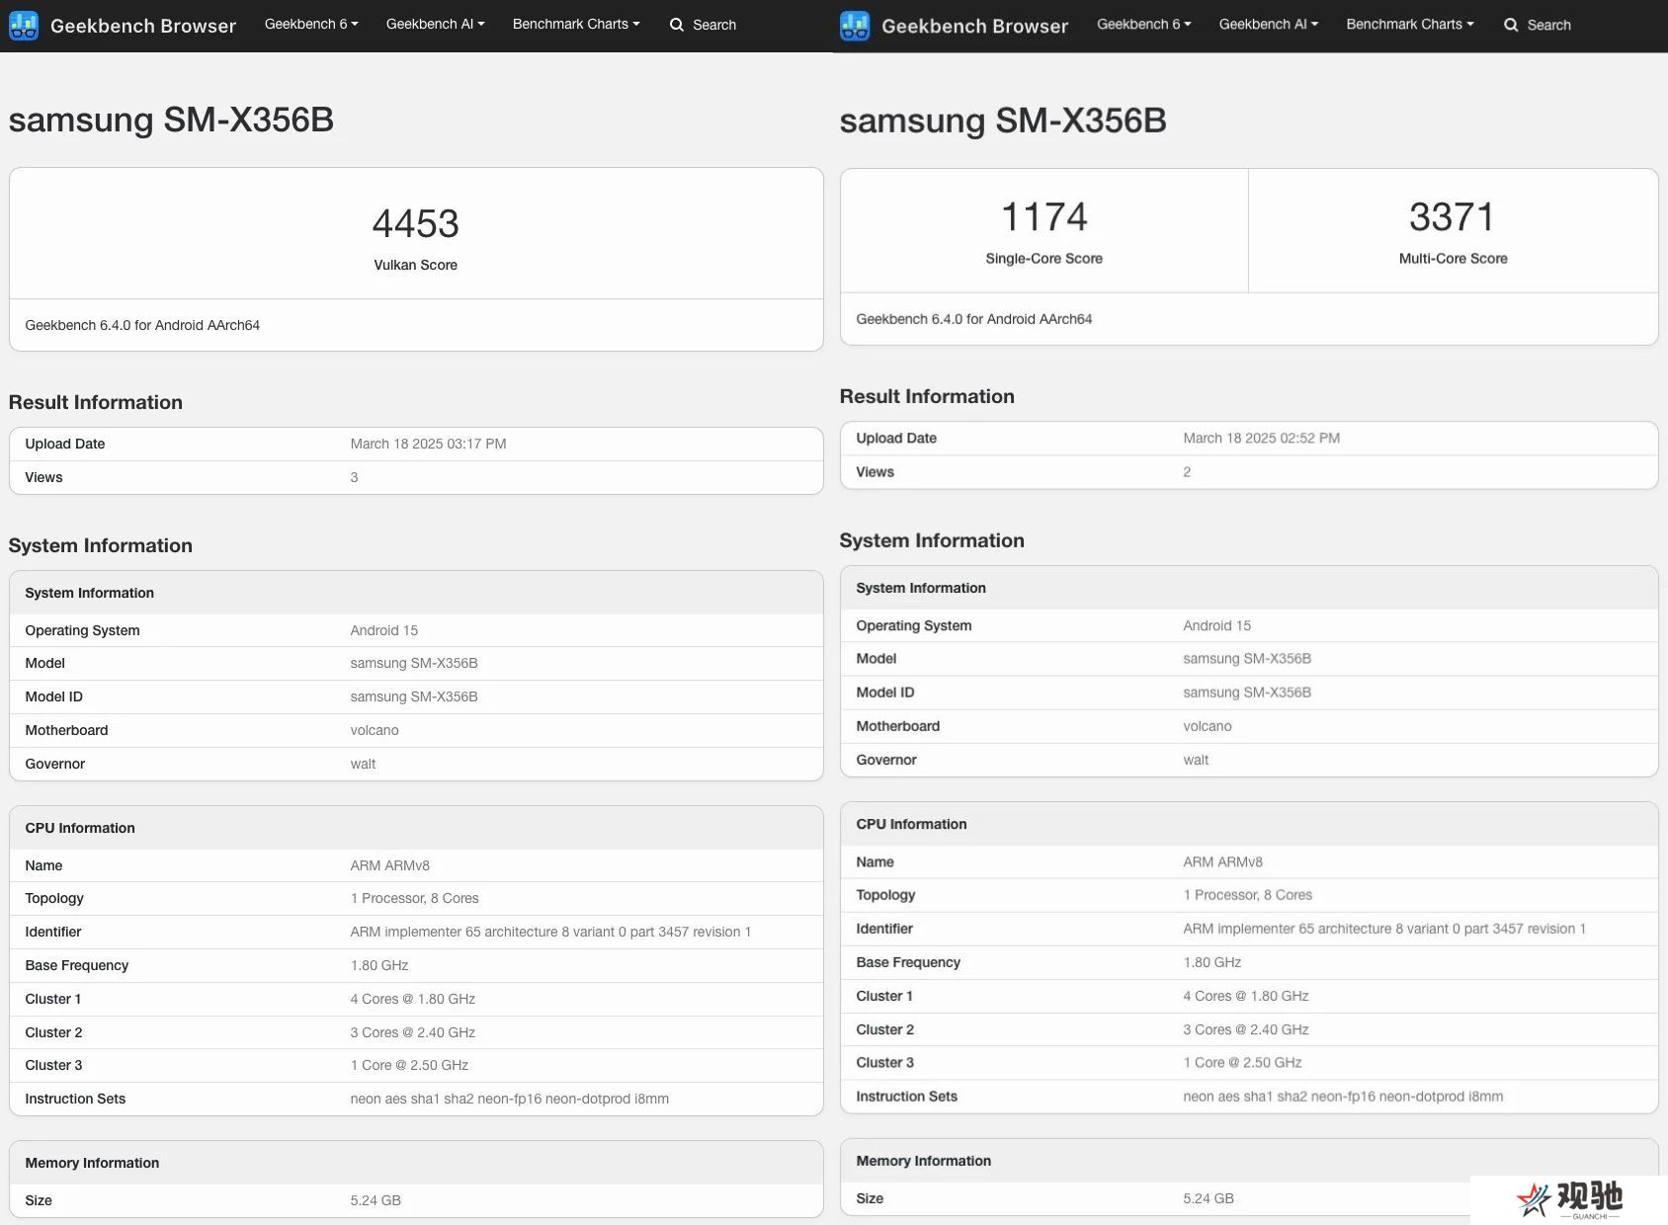This screenshot has width=1668, height=1225.
Task: Click Cluster 3 value in left page
Action: point(409,1065)
